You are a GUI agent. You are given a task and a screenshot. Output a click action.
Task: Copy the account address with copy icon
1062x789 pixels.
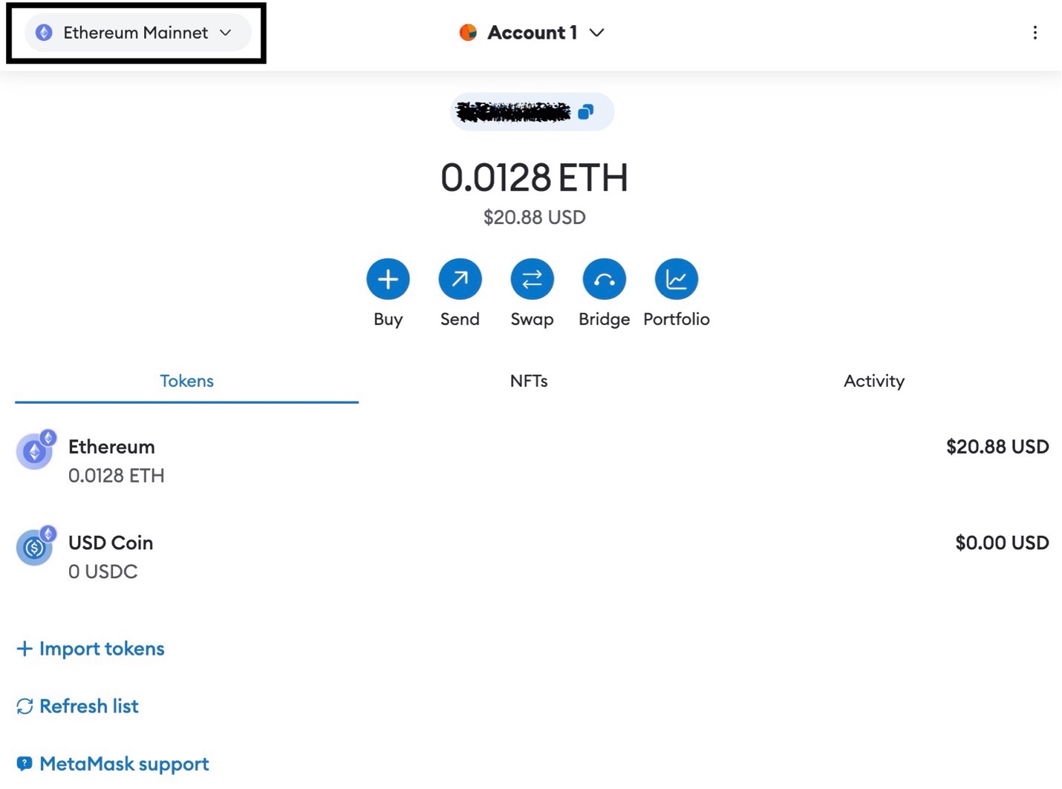click(586, 112)
